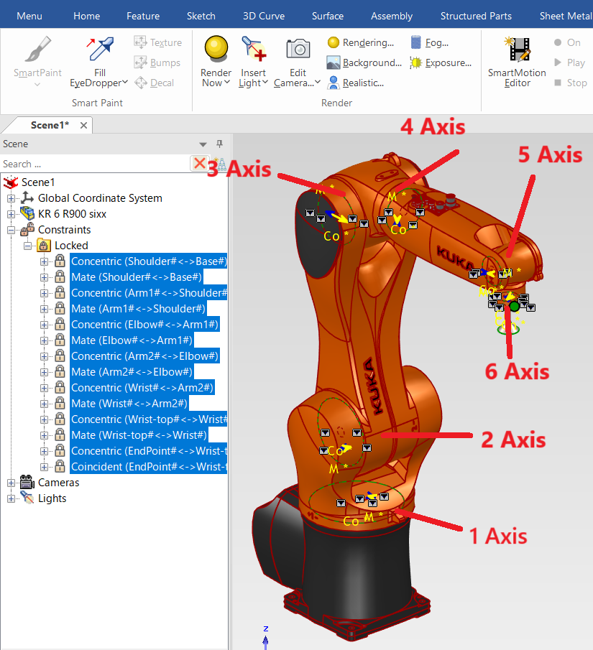593x650 pixels.
Task: Toggle lock on Coincident (EndPoint#<->Wrist-top)
Action: pos(60,467)
